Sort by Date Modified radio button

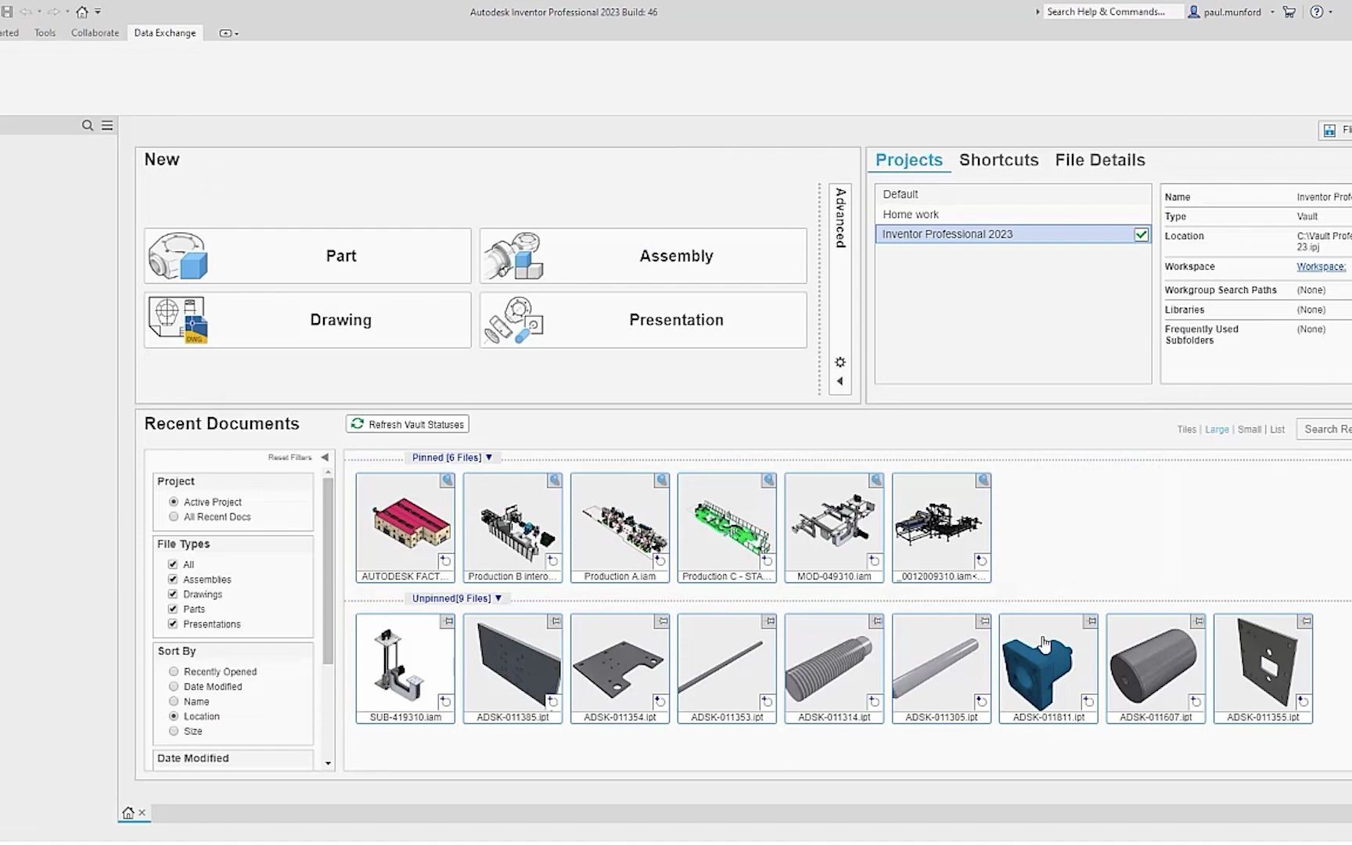point(174,686)
